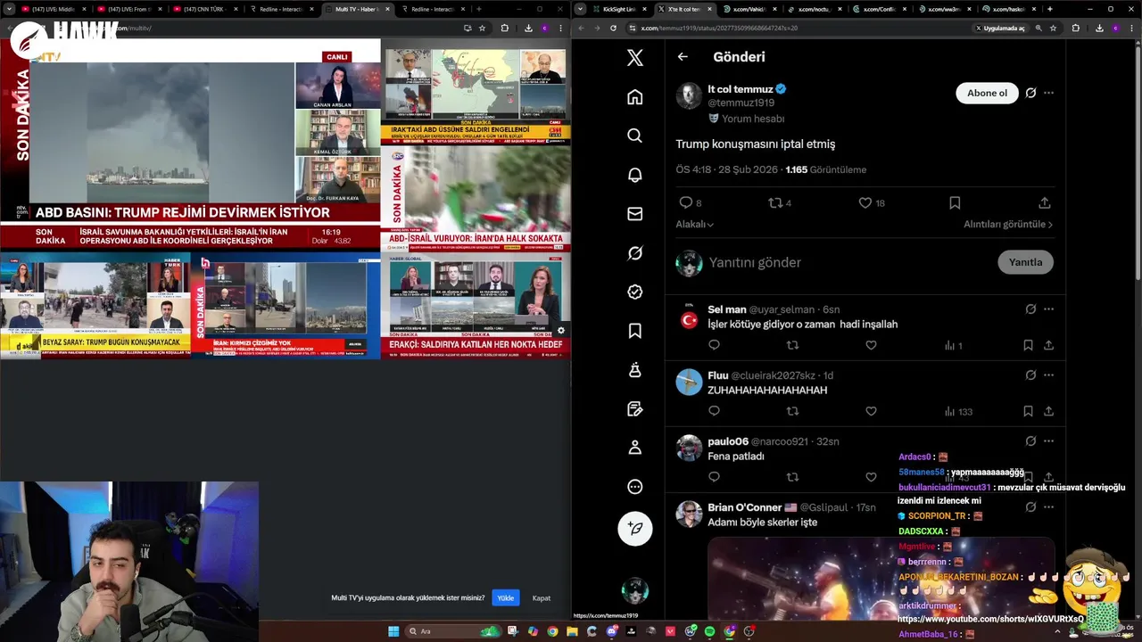Open Chrome menu in right browser
The width and height of the screenshot is (1142, 642).
point(1132,28)
